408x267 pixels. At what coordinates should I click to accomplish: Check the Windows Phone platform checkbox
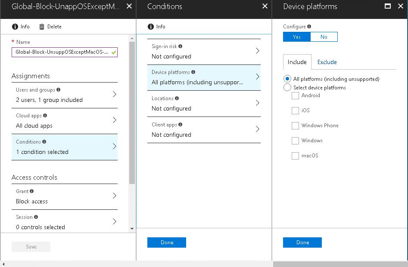[295, 126]
